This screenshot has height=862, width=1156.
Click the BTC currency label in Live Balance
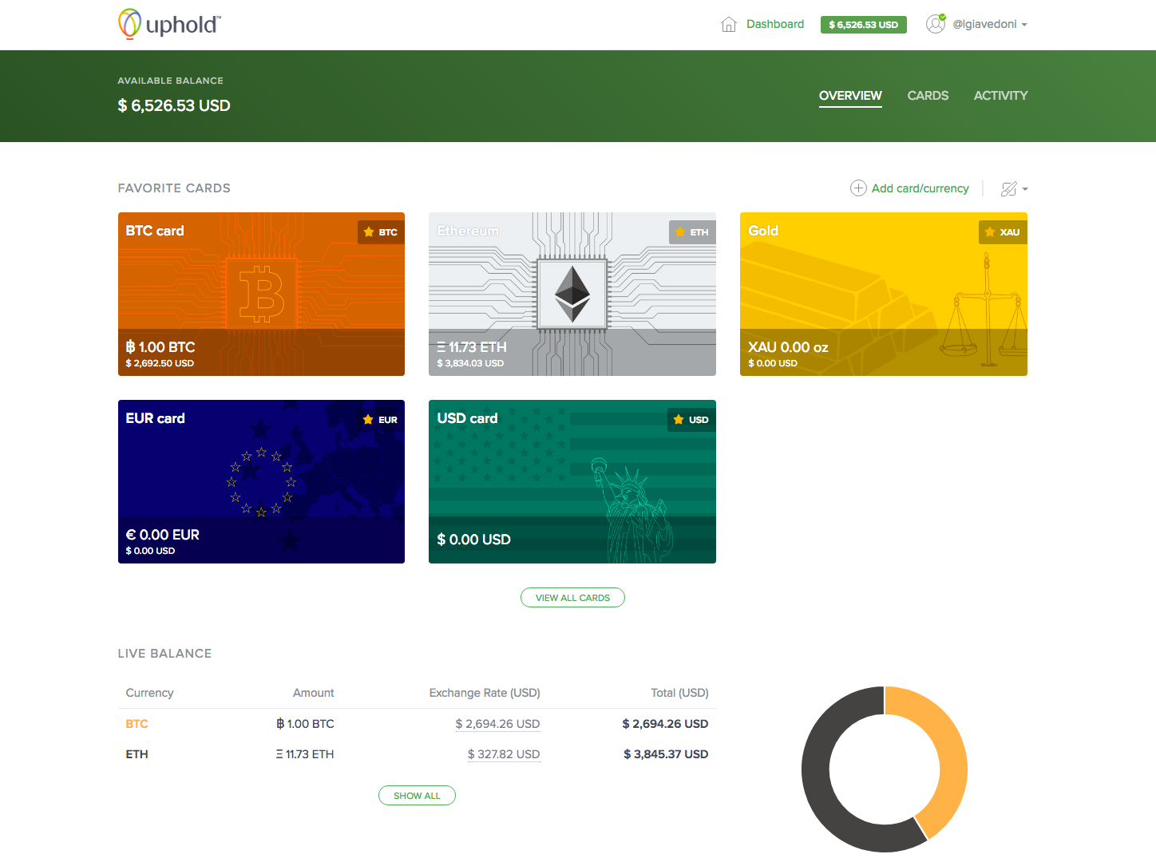[x=137, y=724]
